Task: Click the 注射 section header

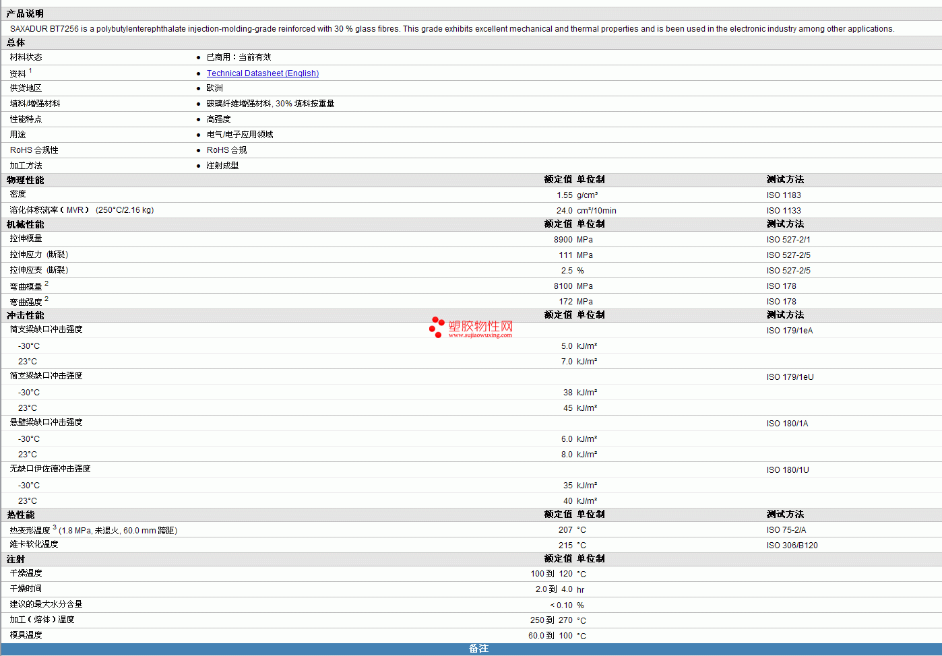Action: [15, 559]
